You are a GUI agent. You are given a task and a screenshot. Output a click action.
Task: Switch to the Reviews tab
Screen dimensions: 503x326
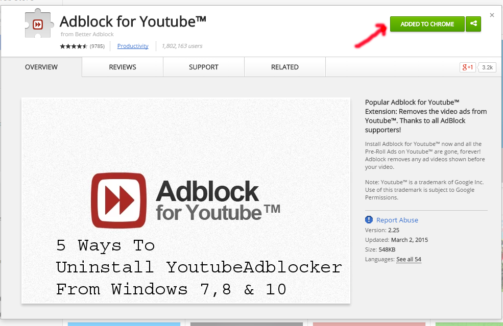click(x=123, y=67)
